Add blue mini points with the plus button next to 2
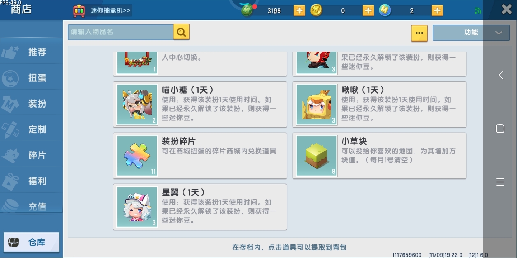Image resolution: width=517 pixels, height=258 pixels. (x=437, y=10)
